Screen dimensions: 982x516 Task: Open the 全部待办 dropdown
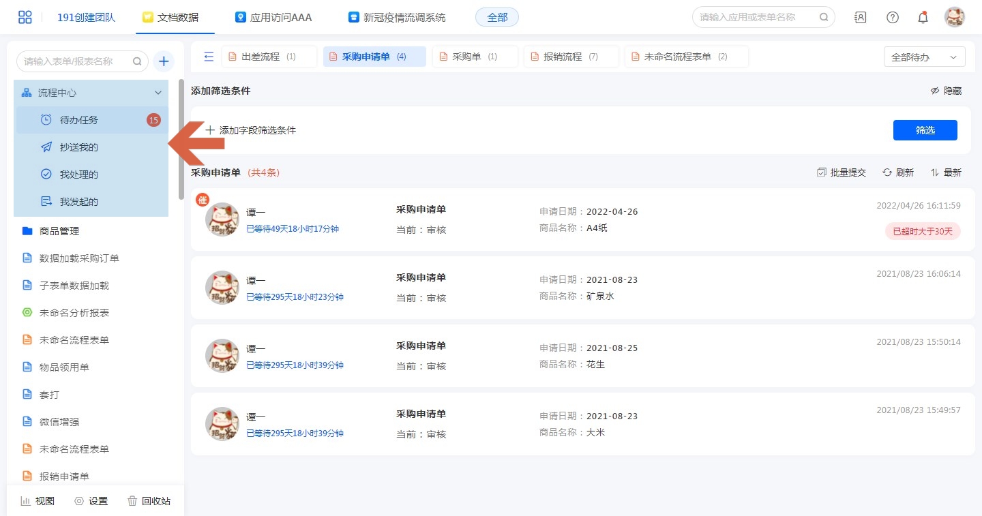tap(924, 57)
